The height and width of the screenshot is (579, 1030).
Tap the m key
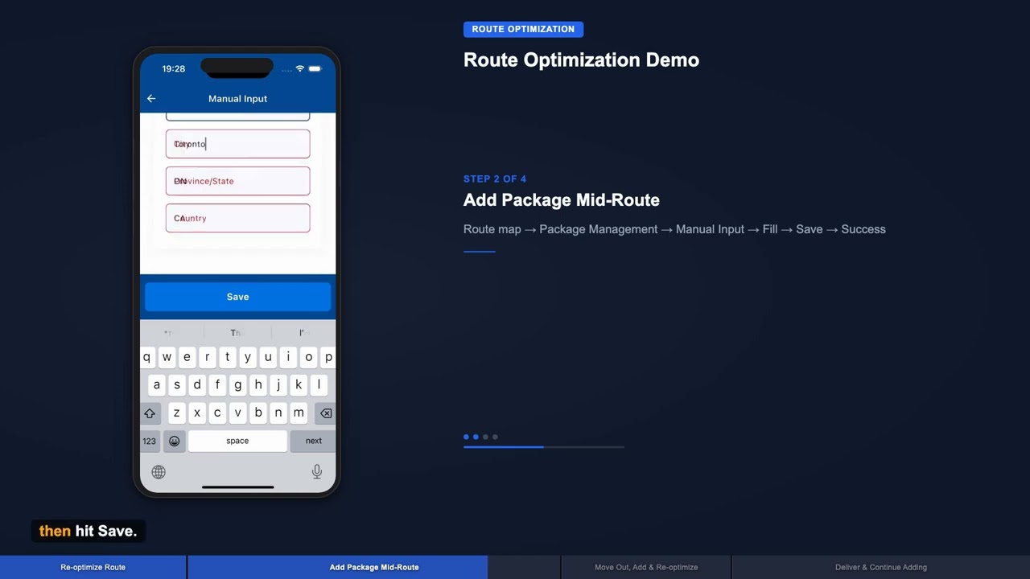point(299,413)
